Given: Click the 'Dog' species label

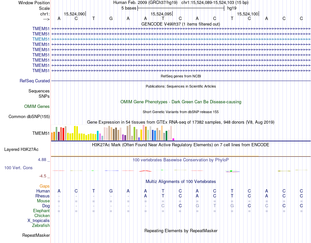Looking at the screenshot, I should coord(46,206).
